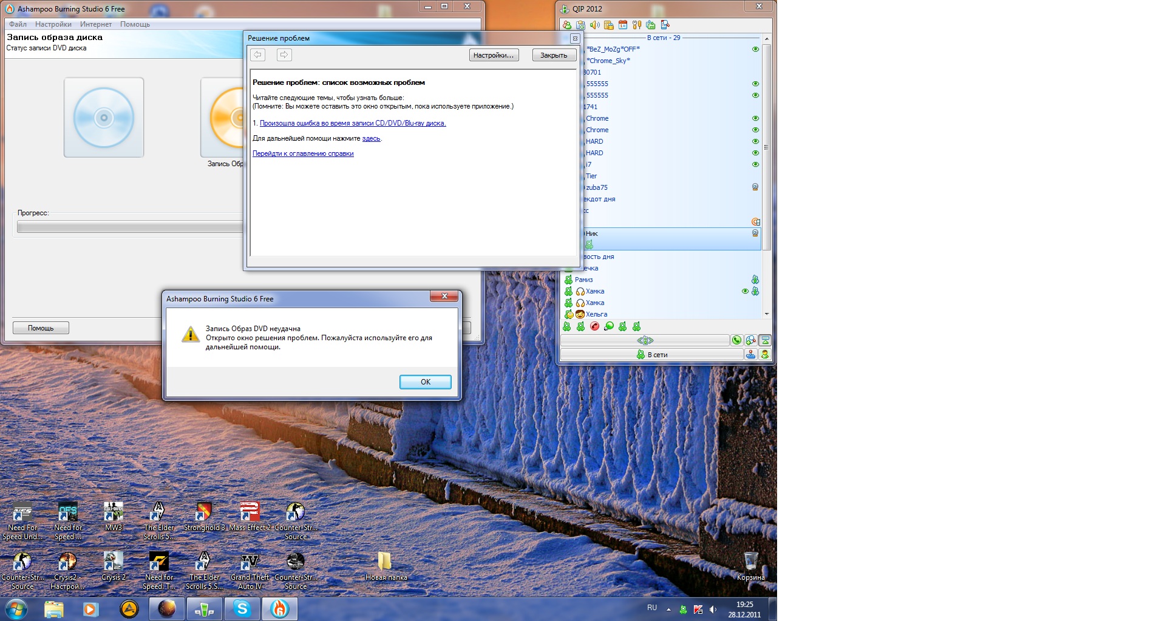
Task: Click the Закрыть button in troubleshooter
Action: coord(554,55)
